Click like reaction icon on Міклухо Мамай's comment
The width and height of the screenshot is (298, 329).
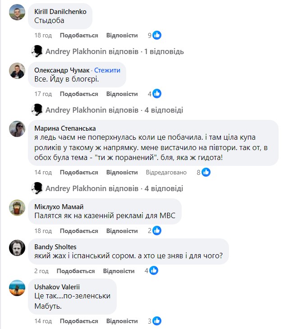pos(157,231)
